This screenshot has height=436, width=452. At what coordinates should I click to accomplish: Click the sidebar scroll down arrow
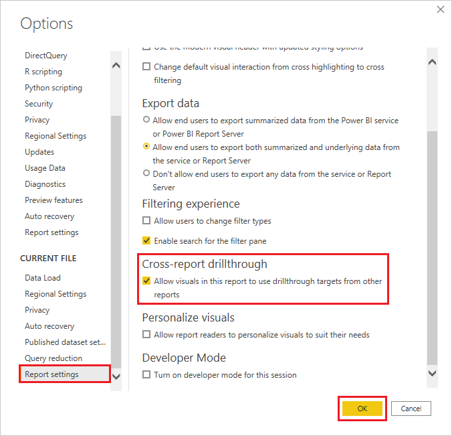coord(116,376)
